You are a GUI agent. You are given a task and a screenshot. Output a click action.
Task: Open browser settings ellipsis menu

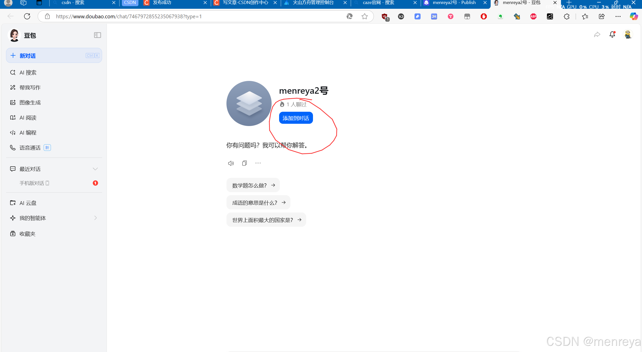[x=618, y=17]
